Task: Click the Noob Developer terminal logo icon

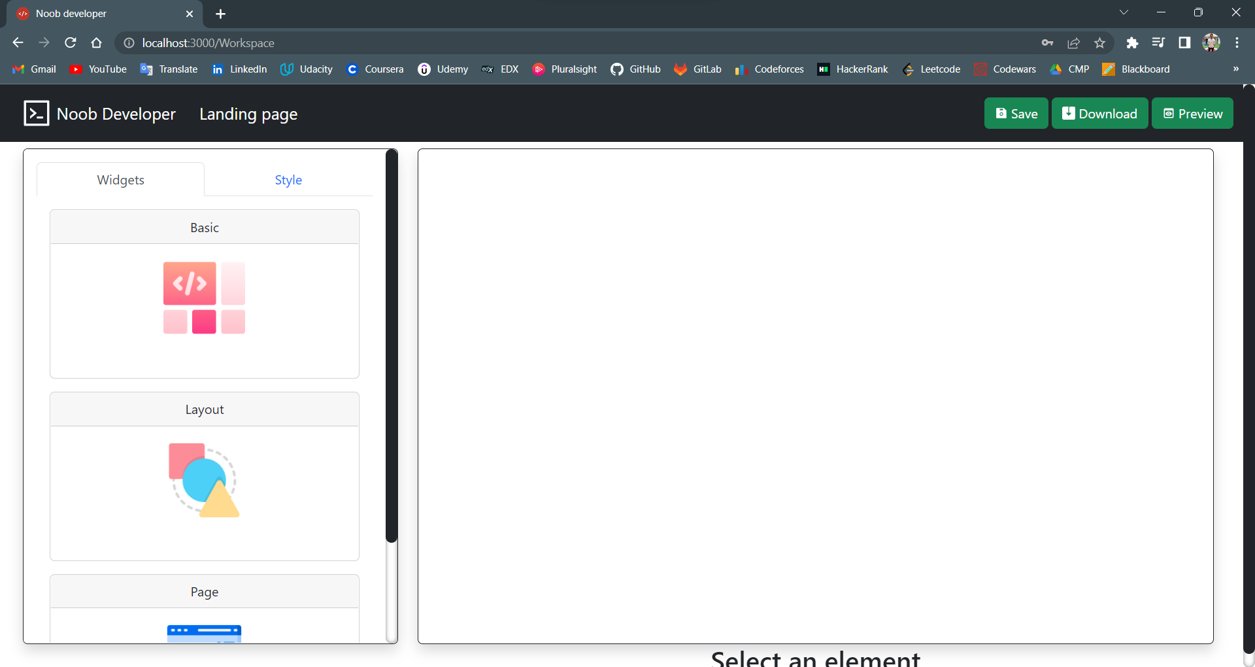Action: click(36, 113)
